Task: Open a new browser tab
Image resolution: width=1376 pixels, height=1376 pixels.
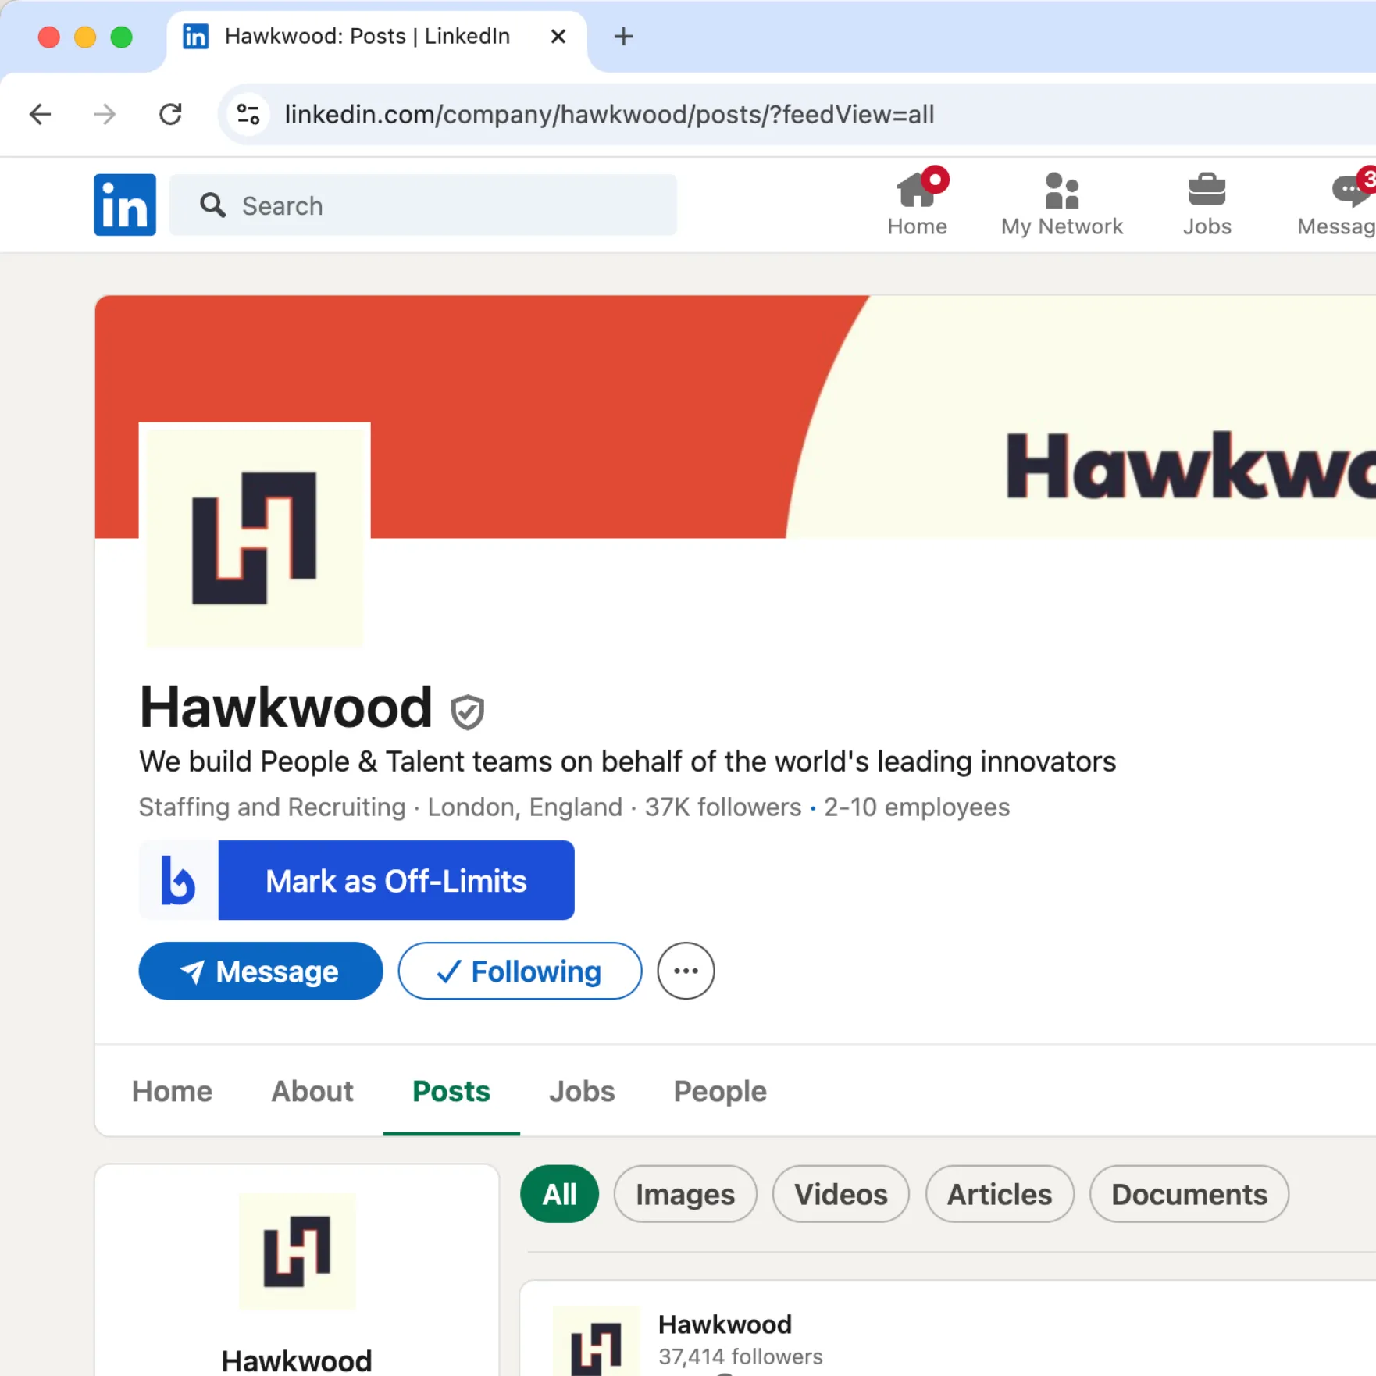Action: coord(623,37)
